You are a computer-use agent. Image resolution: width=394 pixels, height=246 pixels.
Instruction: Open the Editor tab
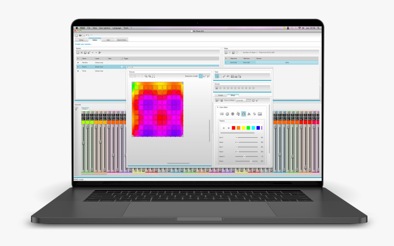95,40
